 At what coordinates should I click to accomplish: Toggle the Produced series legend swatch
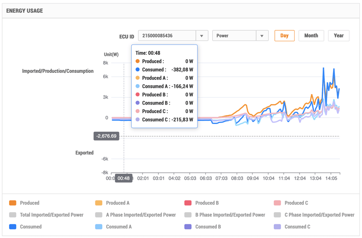[13, 203]
